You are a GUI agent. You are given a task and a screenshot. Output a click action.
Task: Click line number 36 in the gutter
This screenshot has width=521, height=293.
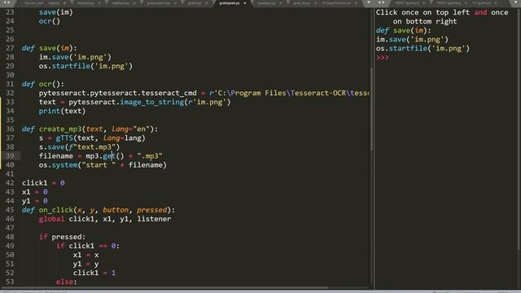pyautogui.click(x=11, y=129)
